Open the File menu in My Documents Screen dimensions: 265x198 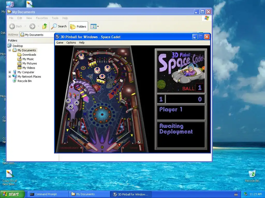click(11, 18)
